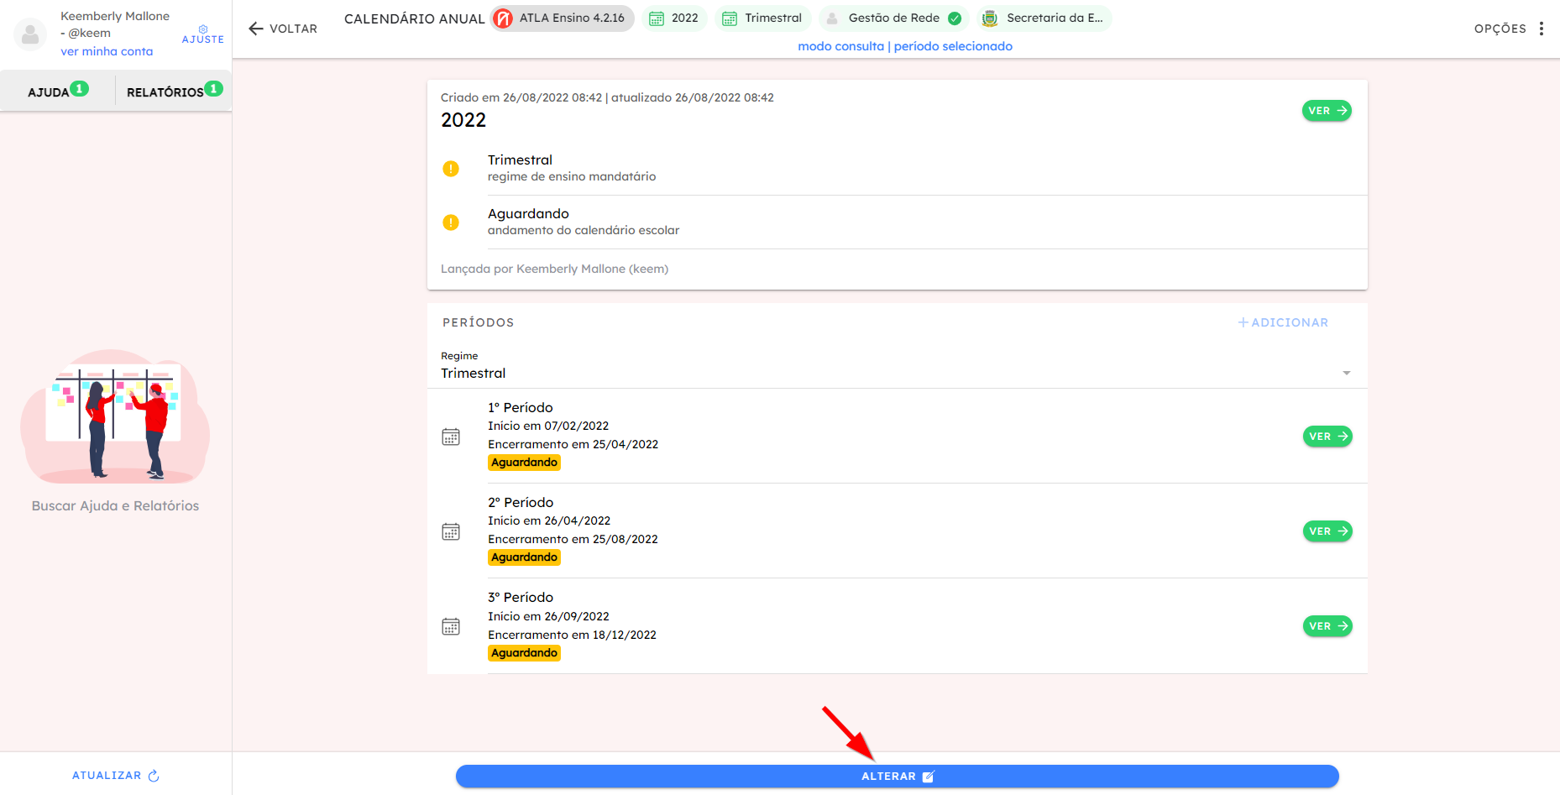Click the calendar icon for 1º Período
Image resolution: width=1560 pixels, height=795 pixels.
pyautogui.click(x=451, y=437)
